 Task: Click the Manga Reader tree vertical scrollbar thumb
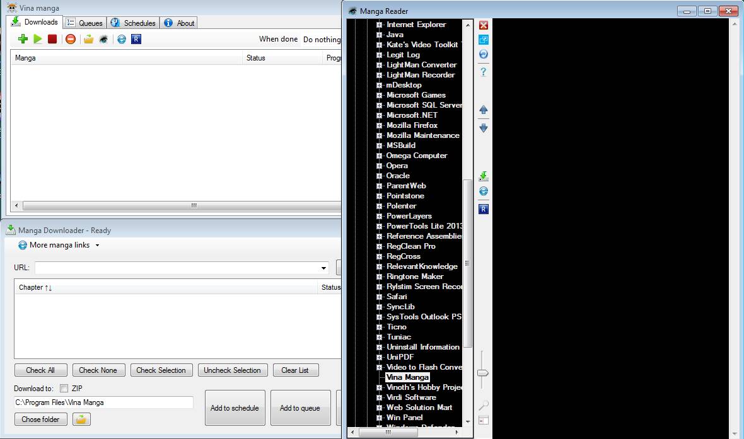click(467, 263)
